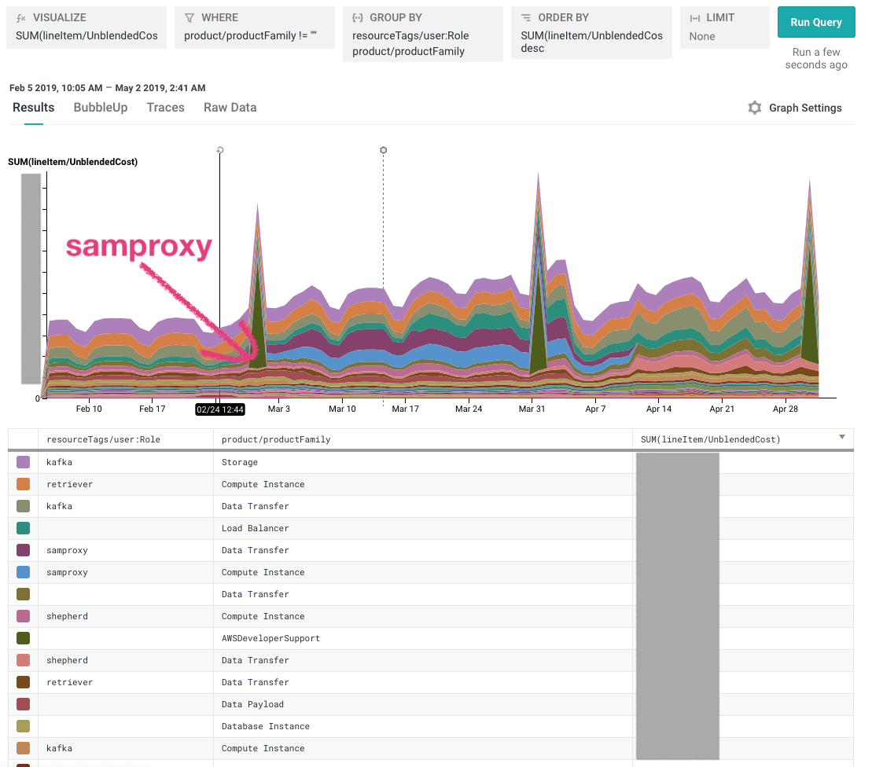Click the VISUALIZE function icon
Viewport: 872px width, 767px height.
point(20,17)
